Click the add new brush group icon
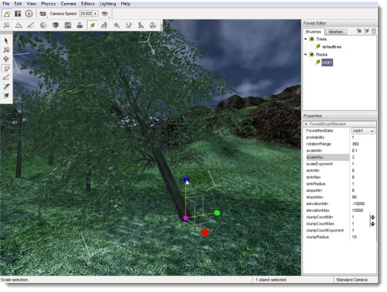387x292 pixels. tap(359, 31)
